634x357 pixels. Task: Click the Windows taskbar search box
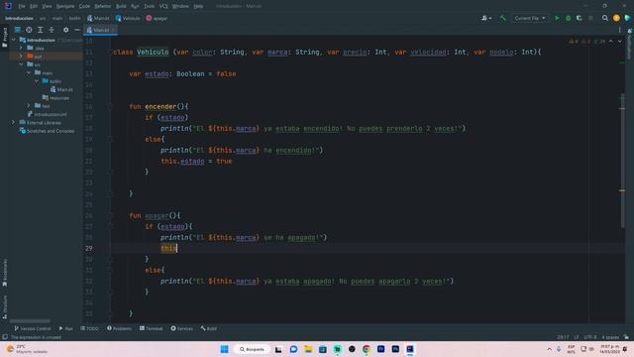(252, 349)
